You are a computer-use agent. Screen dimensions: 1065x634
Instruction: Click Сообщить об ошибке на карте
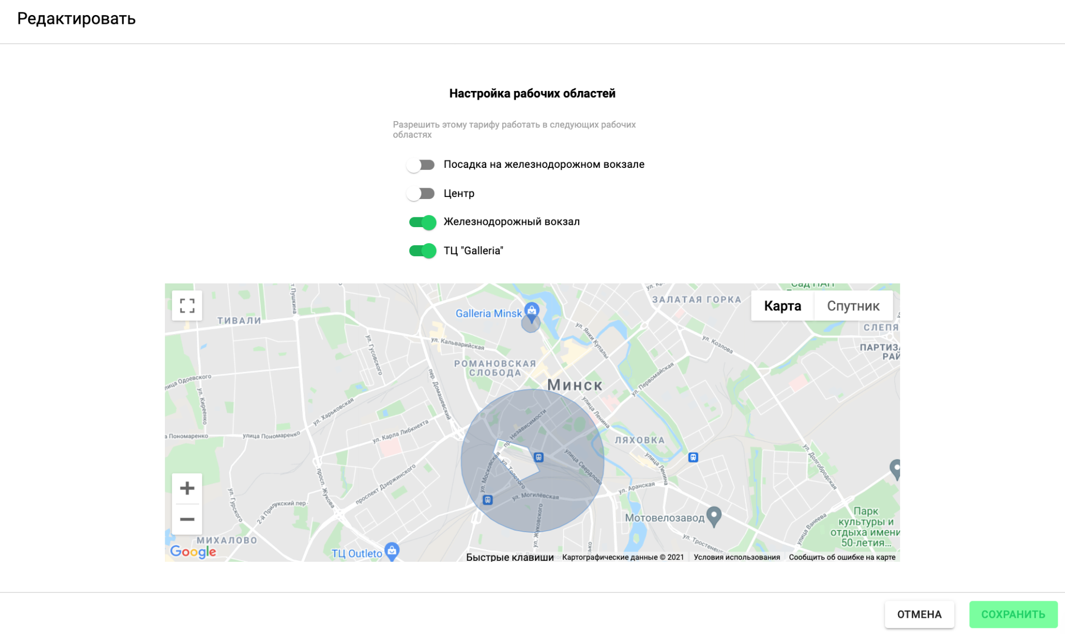841,557
